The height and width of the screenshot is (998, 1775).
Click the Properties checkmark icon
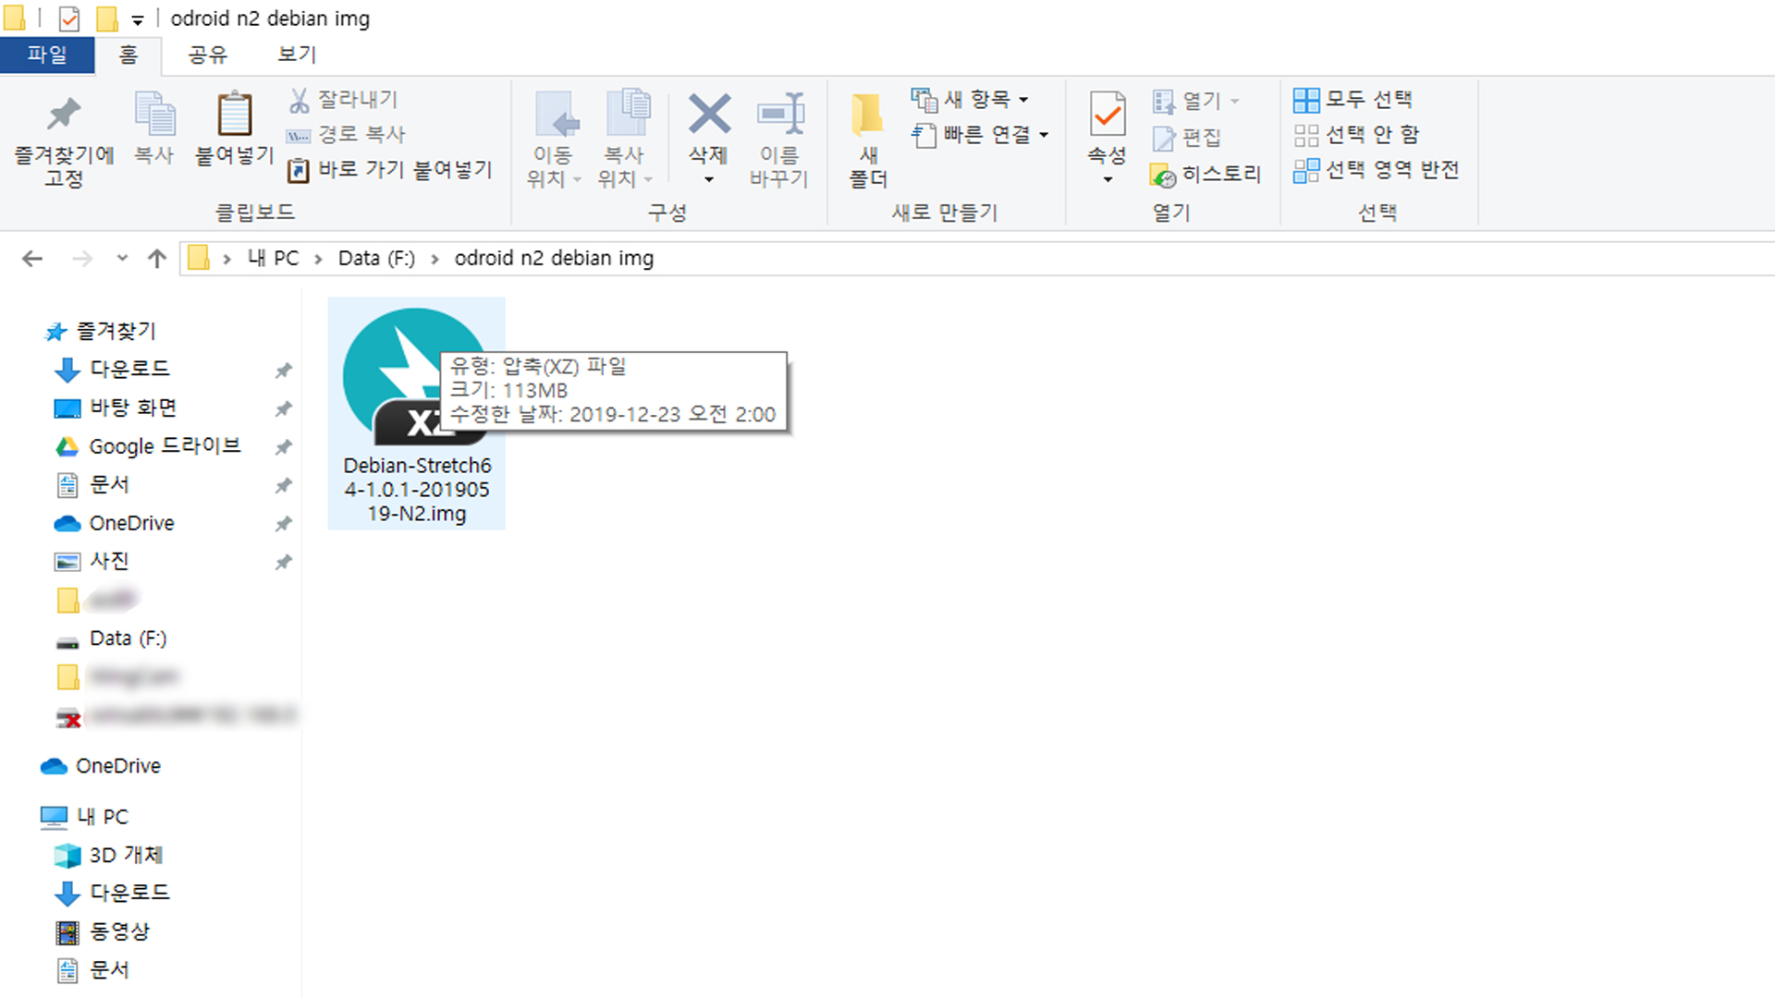point(1107,116)
